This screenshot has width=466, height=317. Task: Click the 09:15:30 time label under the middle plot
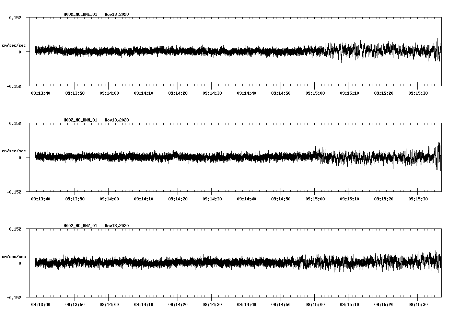[418, 198]
